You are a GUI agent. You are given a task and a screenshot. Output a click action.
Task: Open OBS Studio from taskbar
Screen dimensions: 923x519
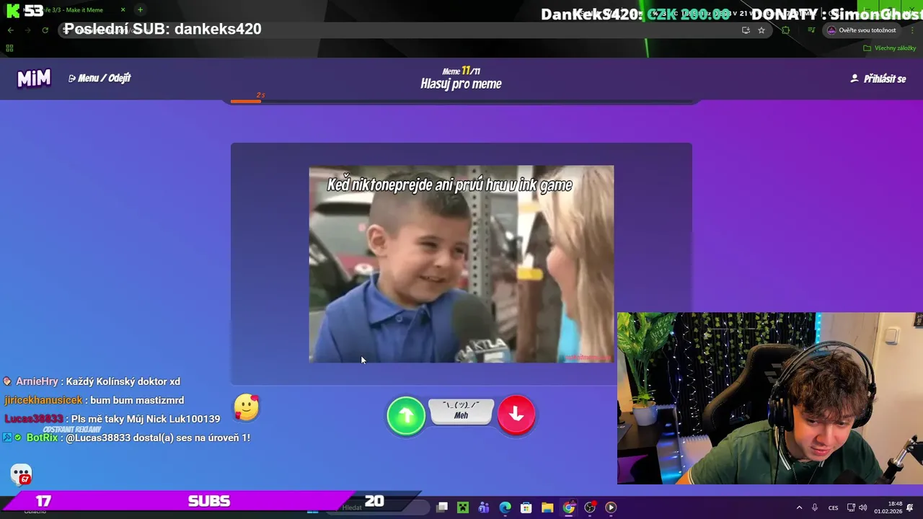[590, 507]
